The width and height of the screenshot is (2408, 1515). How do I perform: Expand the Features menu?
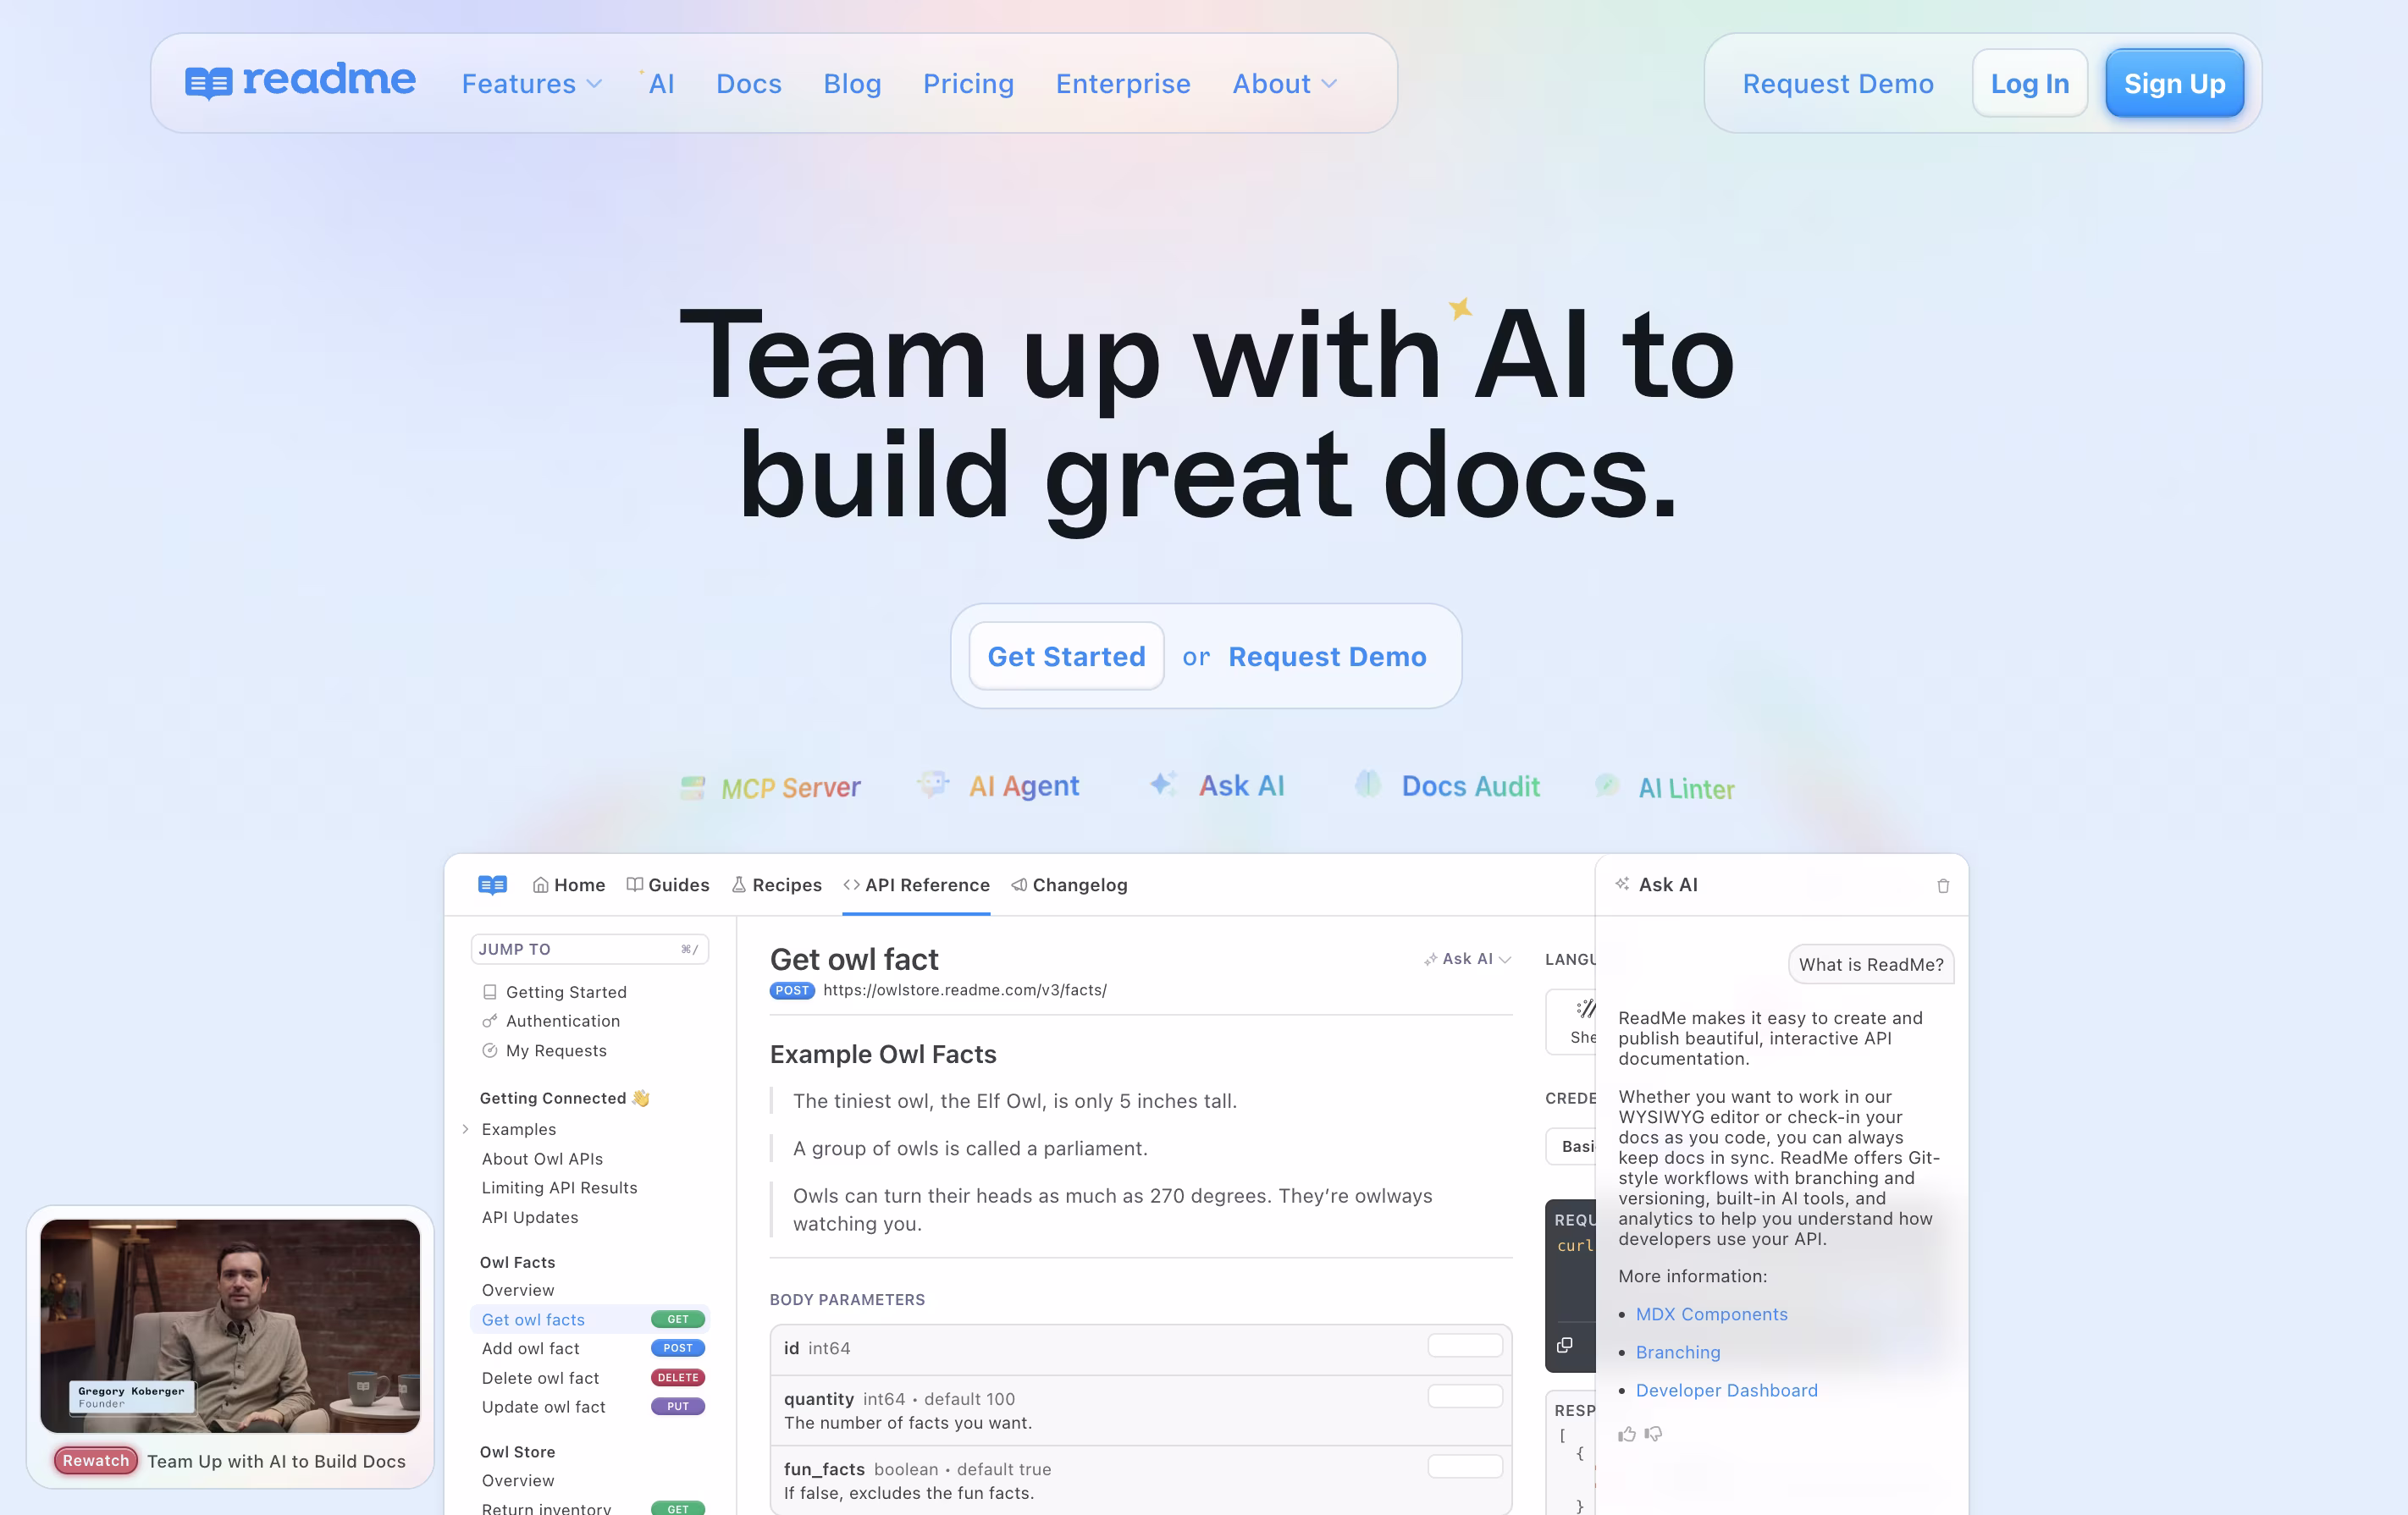pos(531,83)
